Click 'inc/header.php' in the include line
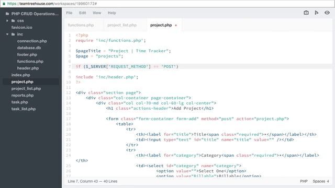This screenshot has height=188, width=335. (116, 77)
